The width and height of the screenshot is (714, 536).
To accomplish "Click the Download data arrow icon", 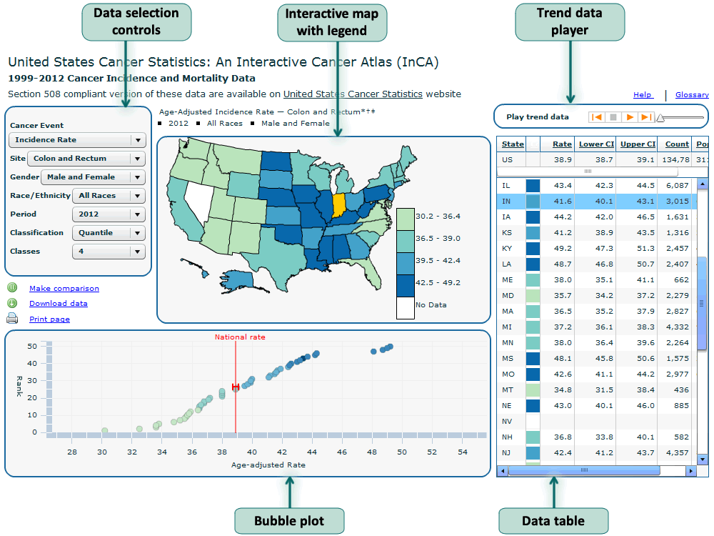I will point(12,303).
